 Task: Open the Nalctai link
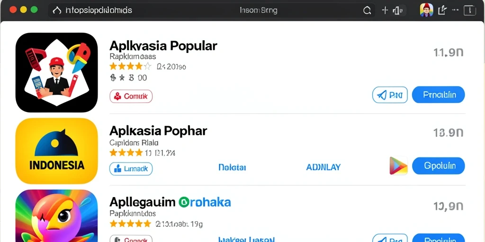click(232, 167)
